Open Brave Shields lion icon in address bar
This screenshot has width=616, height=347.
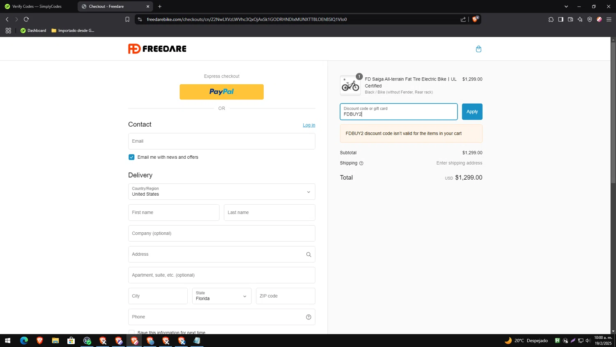[x=475, y=19]
